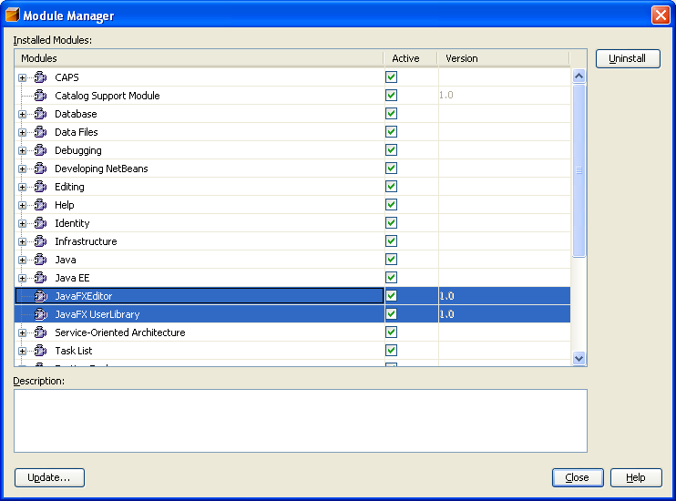This screenshot has height=501, width=676.
Task: Click the Catalog Support Module icon
Action: [x=40, y=96]
